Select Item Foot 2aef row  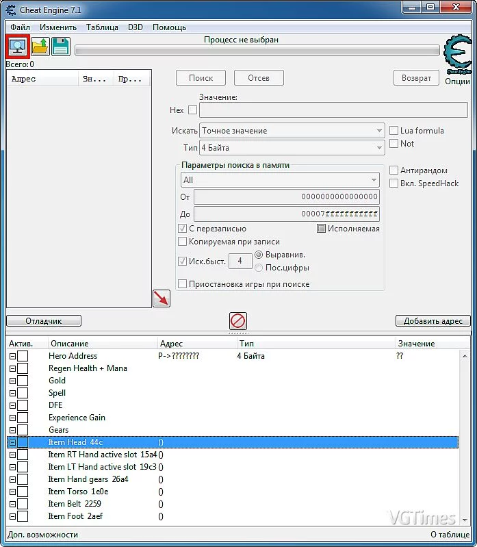coord(233,516)
